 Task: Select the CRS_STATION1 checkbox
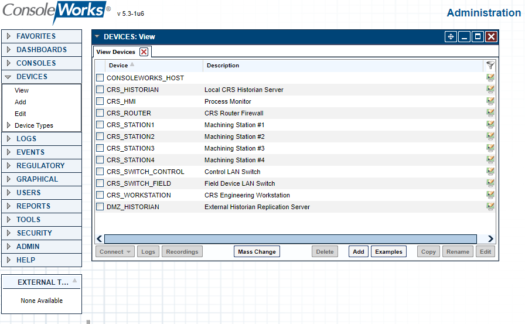click(100, 125)
